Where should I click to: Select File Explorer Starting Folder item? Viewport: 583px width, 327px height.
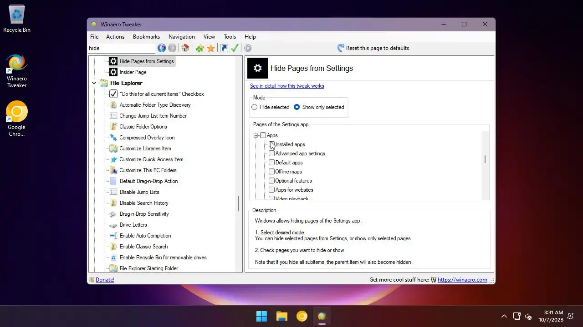pyautogui.click(x=148, y=268)
